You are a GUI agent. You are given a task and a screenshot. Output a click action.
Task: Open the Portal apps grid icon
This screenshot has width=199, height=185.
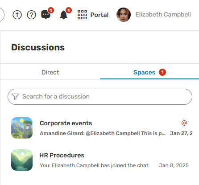click(82, 15)
